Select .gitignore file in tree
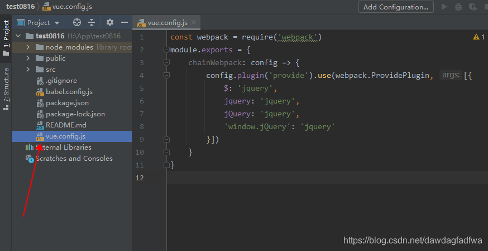The width and height of the screenshot is (488, 251). tap(72, 81)
